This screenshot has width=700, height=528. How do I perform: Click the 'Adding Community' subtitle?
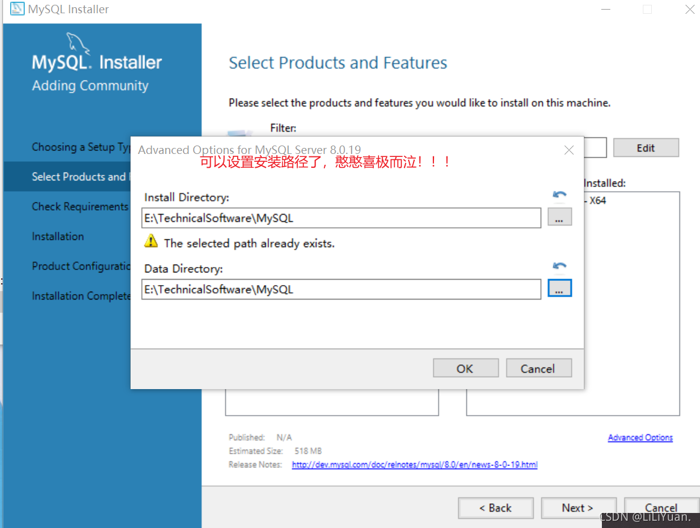click(90, 85)
